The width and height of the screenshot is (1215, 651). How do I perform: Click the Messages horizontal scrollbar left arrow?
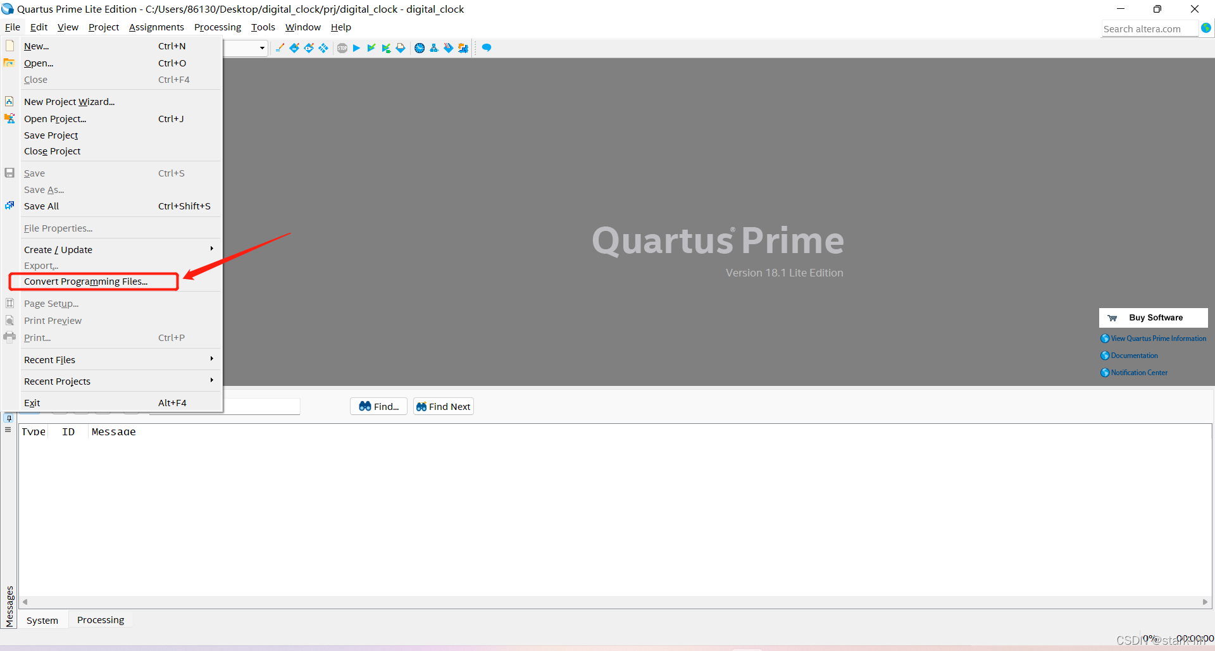[25, 602]
